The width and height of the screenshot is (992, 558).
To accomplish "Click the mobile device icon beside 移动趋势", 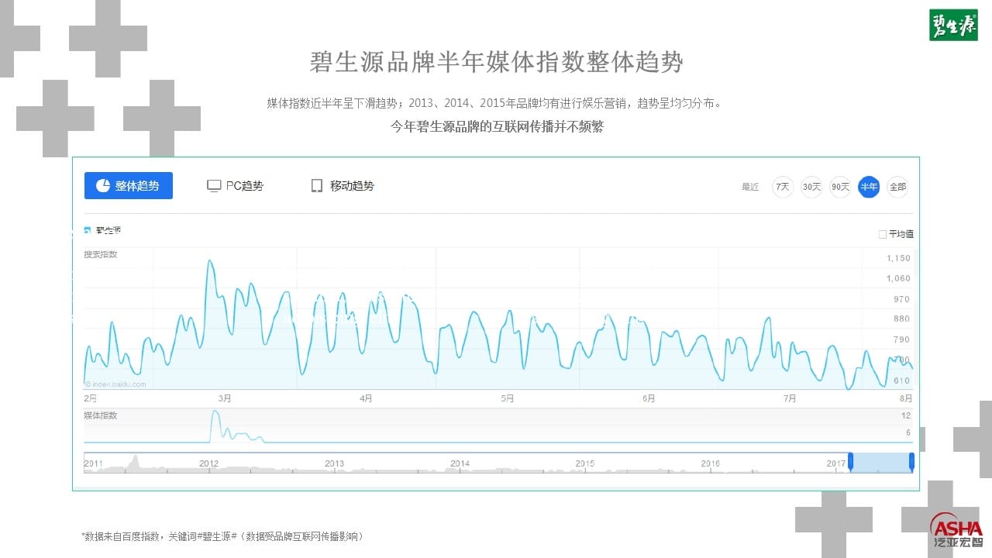I will coord(316,186).
